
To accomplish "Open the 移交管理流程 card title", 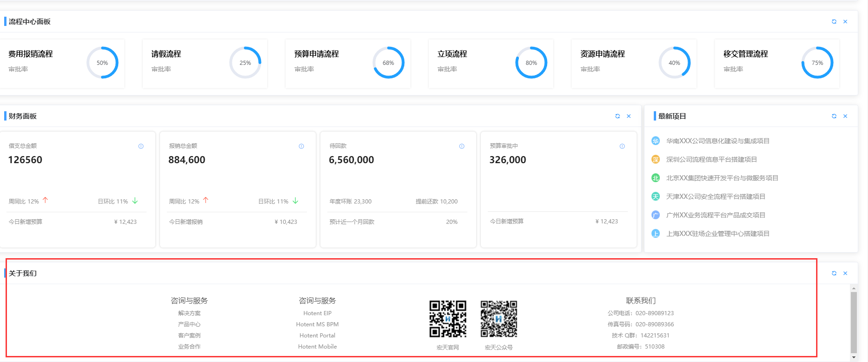I will [x=746, y=54].
